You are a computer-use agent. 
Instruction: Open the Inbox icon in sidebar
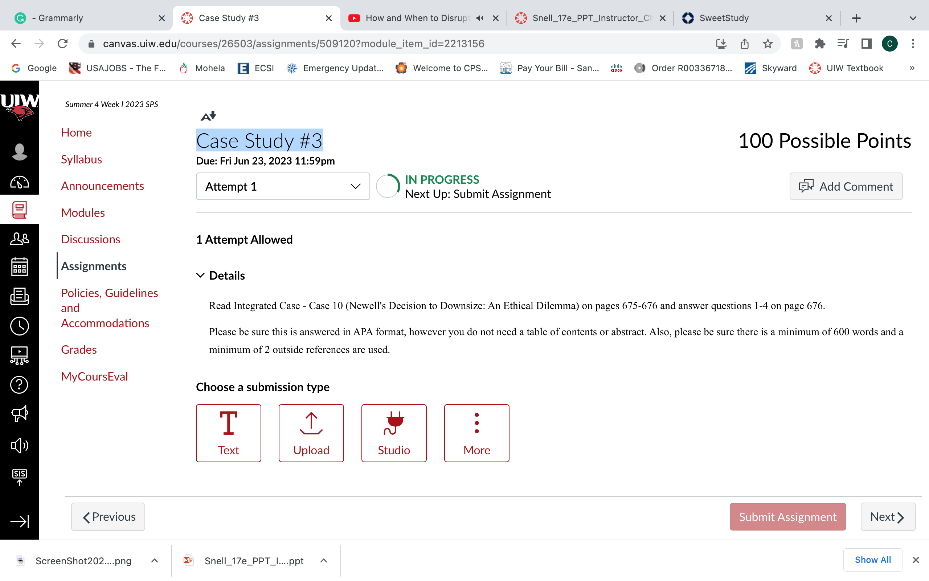point(19,296)
